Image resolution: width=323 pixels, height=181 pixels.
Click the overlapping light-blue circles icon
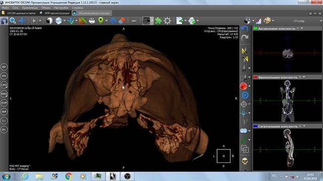tap(244, 131)
